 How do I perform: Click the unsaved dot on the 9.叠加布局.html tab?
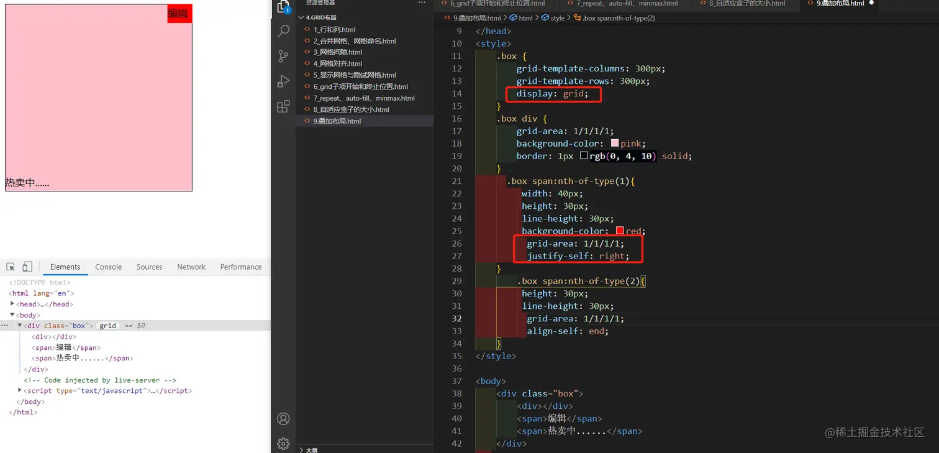tap(871, 3)
